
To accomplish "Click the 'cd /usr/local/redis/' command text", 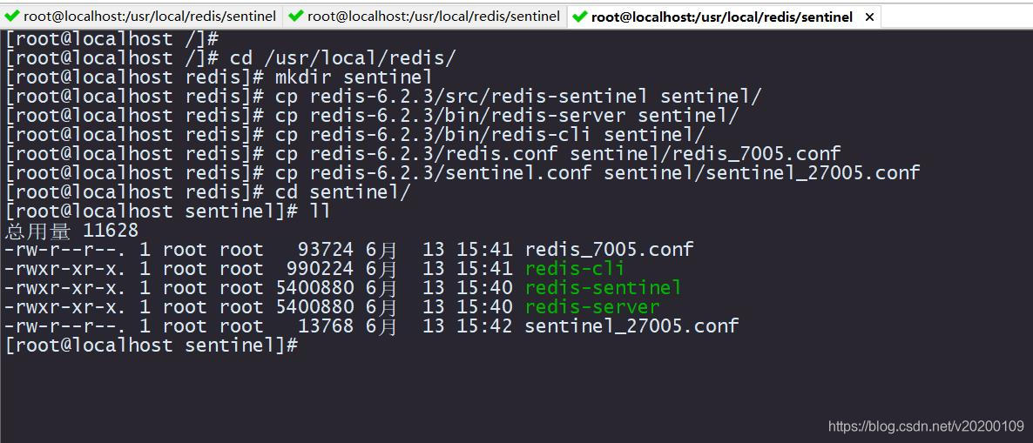I will click(x=342, y=58).
